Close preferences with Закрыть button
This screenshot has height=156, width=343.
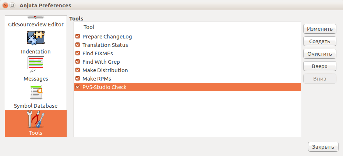[x=323, y=146]
